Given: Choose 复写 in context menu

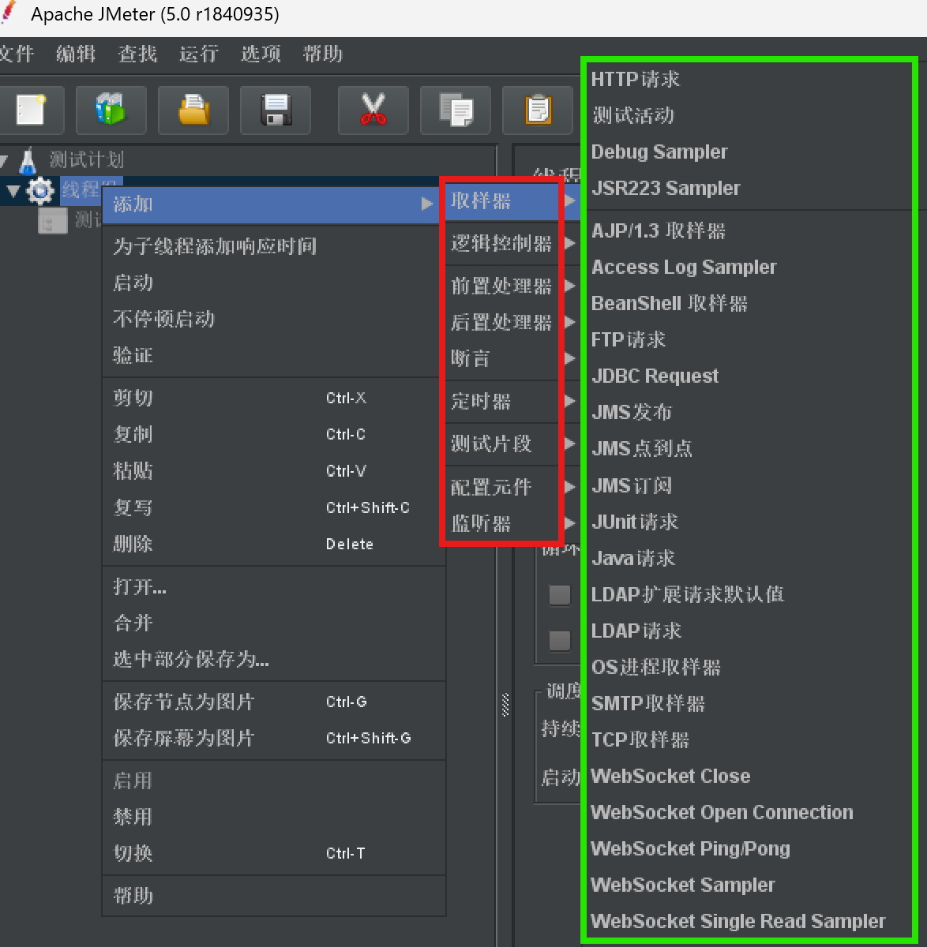Looking at the screenshot, I should (273, 507).
